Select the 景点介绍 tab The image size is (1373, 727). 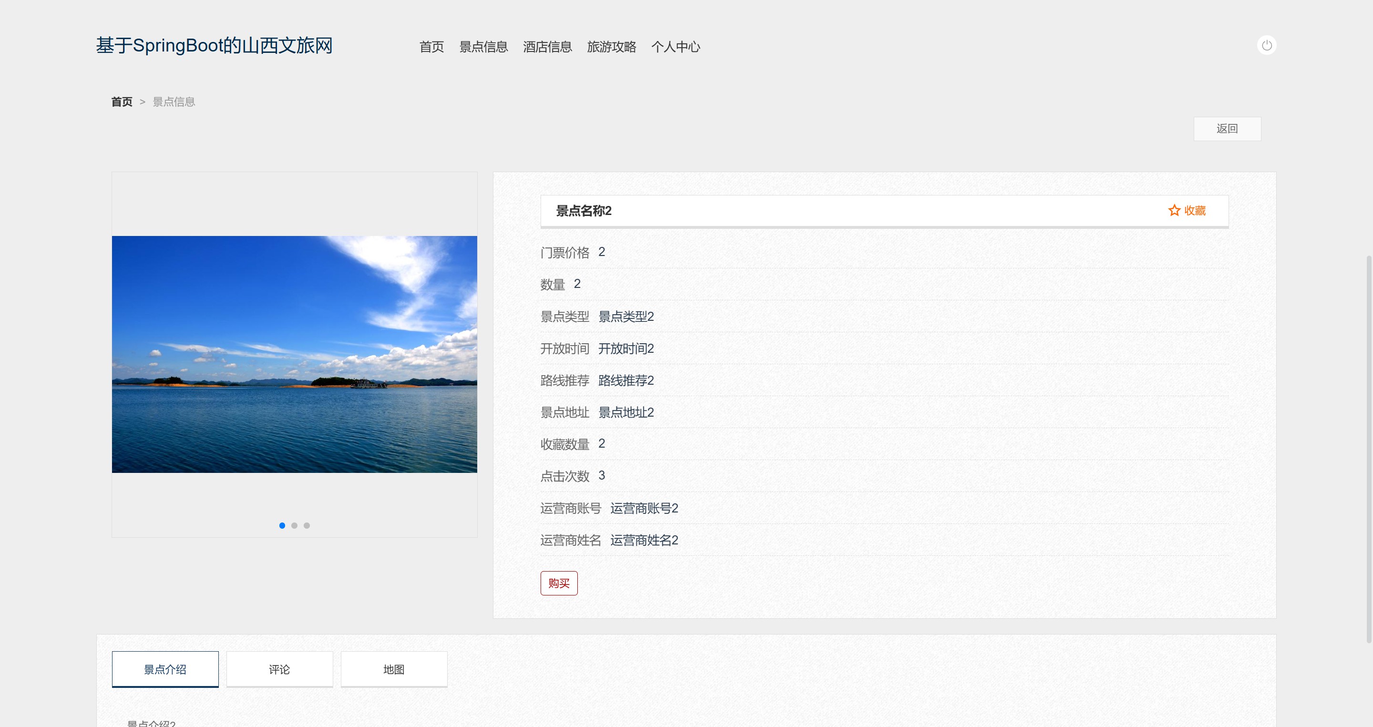[165, 669]
